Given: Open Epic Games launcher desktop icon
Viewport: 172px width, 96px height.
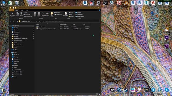Looking at the screenshot, I should coord(99,3).
